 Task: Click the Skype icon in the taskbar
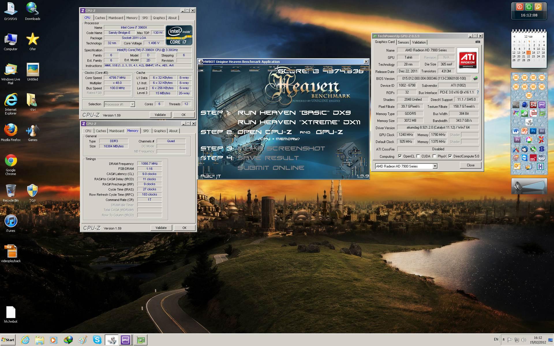[97, 340]
